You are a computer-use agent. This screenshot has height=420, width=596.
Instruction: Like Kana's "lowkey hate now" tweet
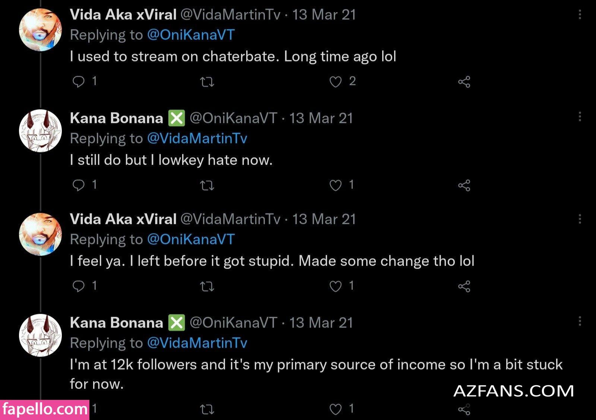point(336,186)
